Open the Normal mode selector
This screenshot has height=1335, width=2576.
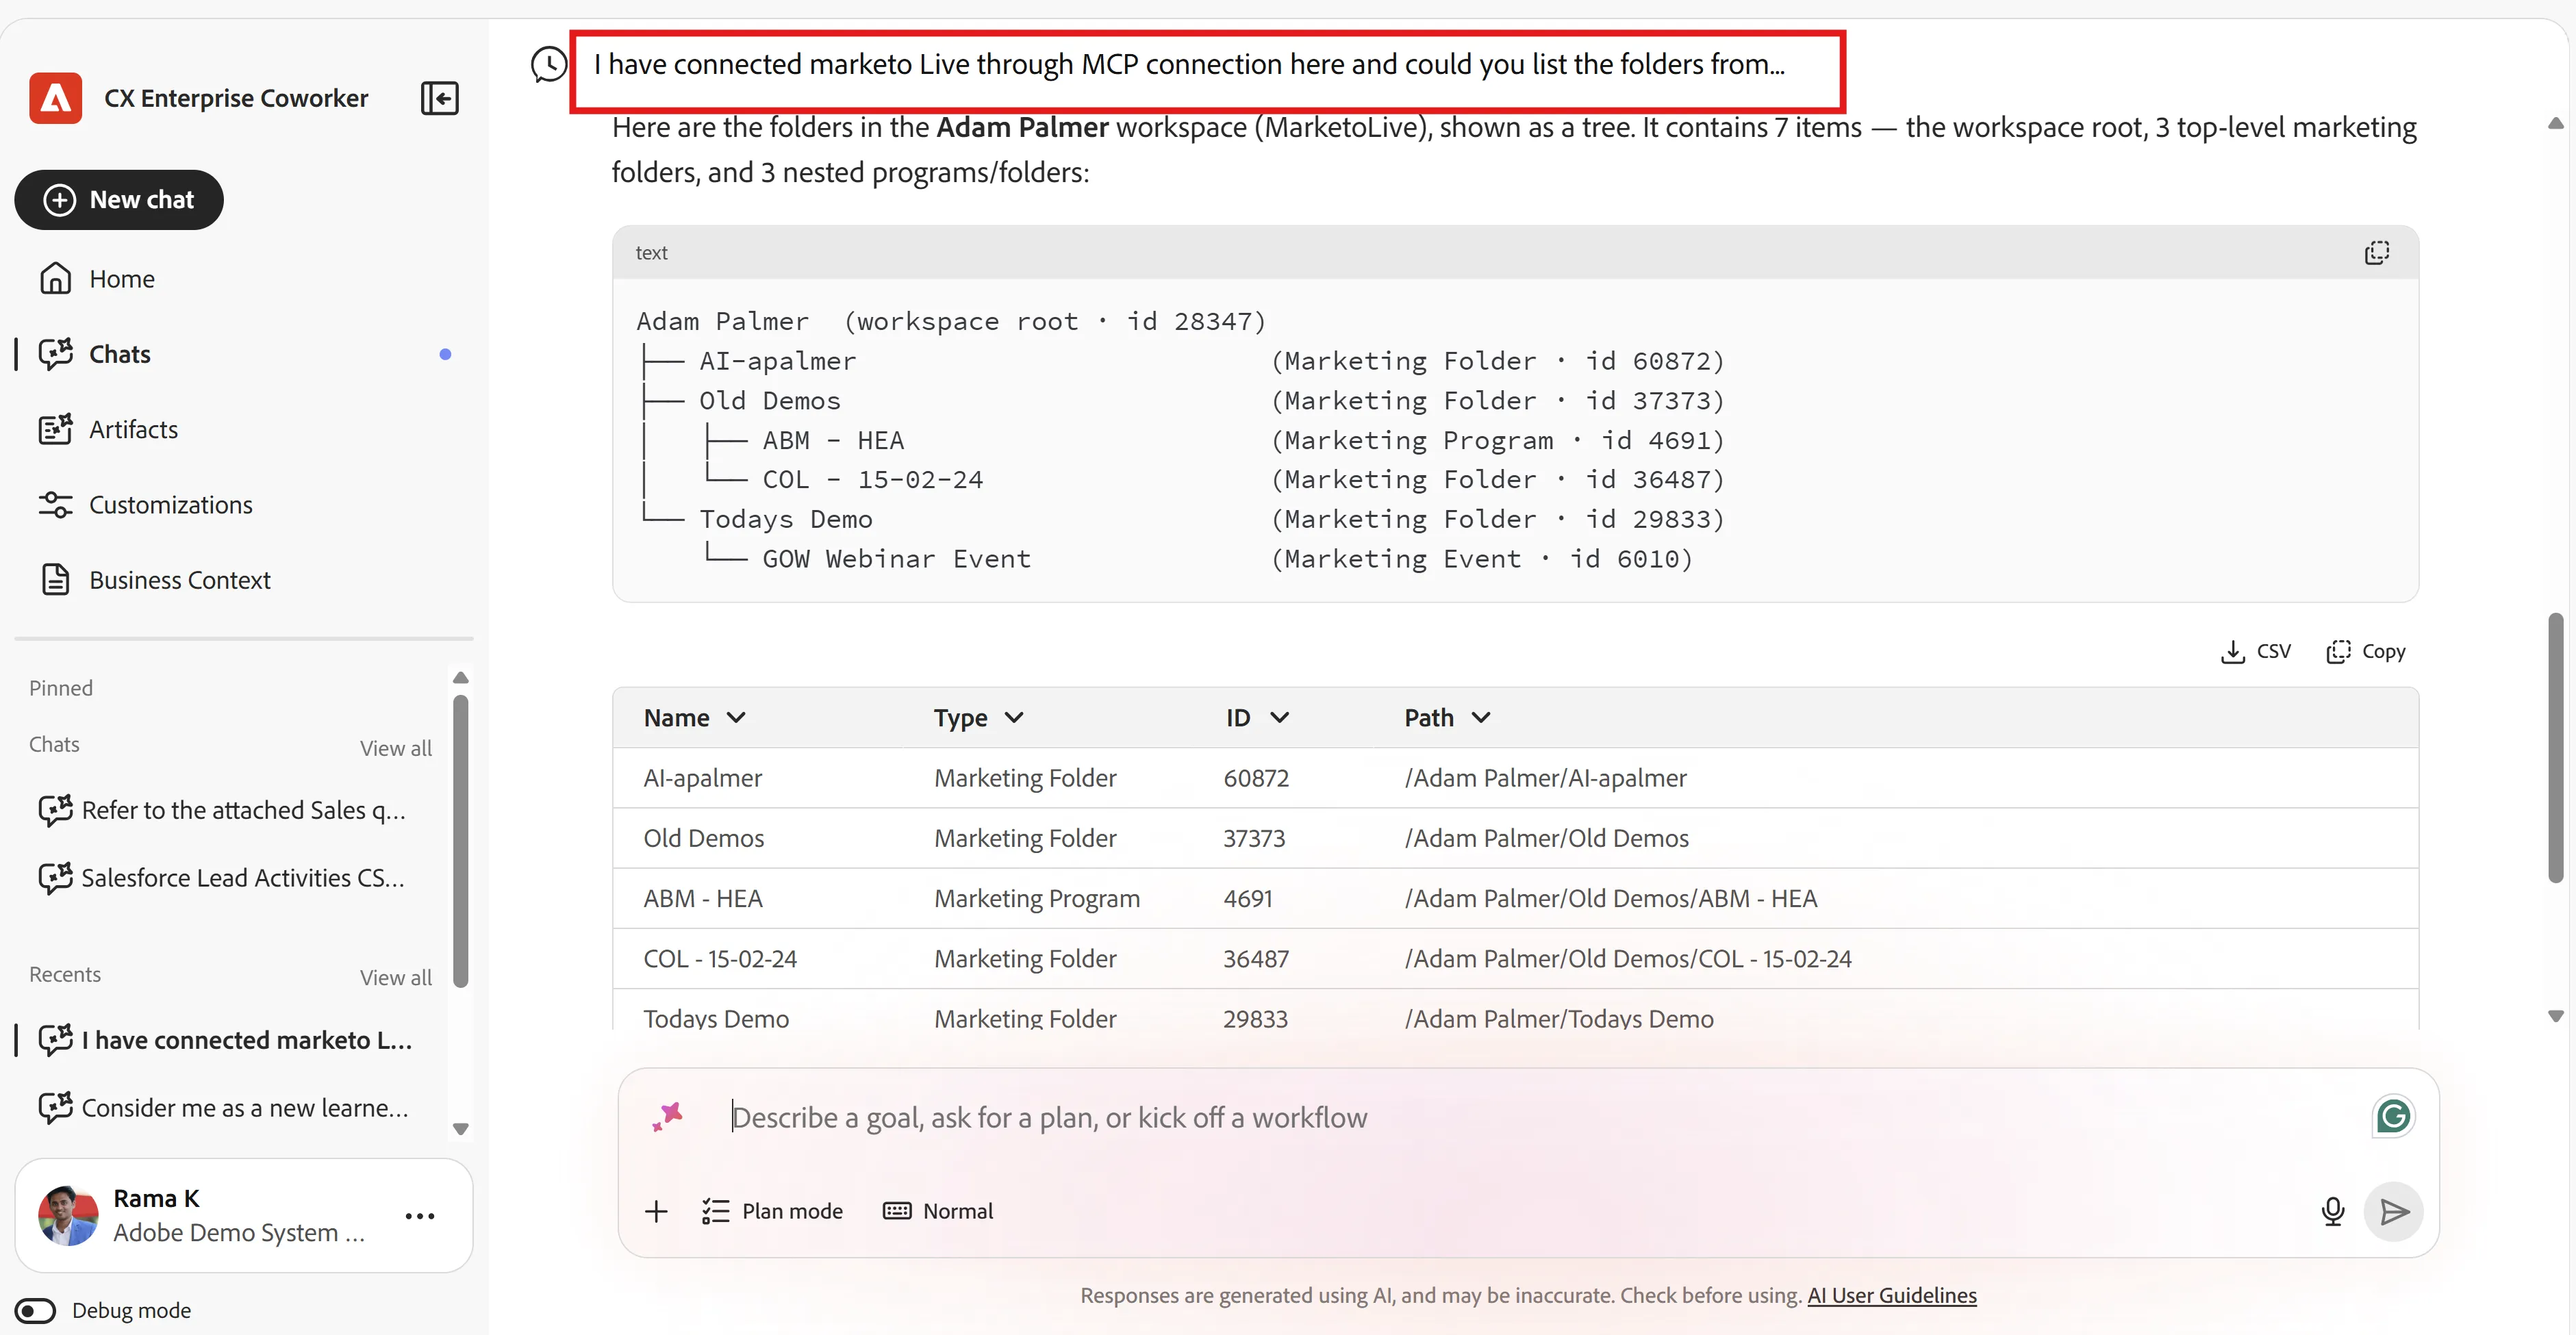938,1211
